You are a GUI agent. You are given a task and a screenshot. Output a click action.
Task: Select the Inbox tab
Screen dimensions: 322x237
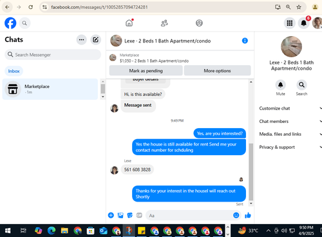pyautogui.click(x=14, y=71)
